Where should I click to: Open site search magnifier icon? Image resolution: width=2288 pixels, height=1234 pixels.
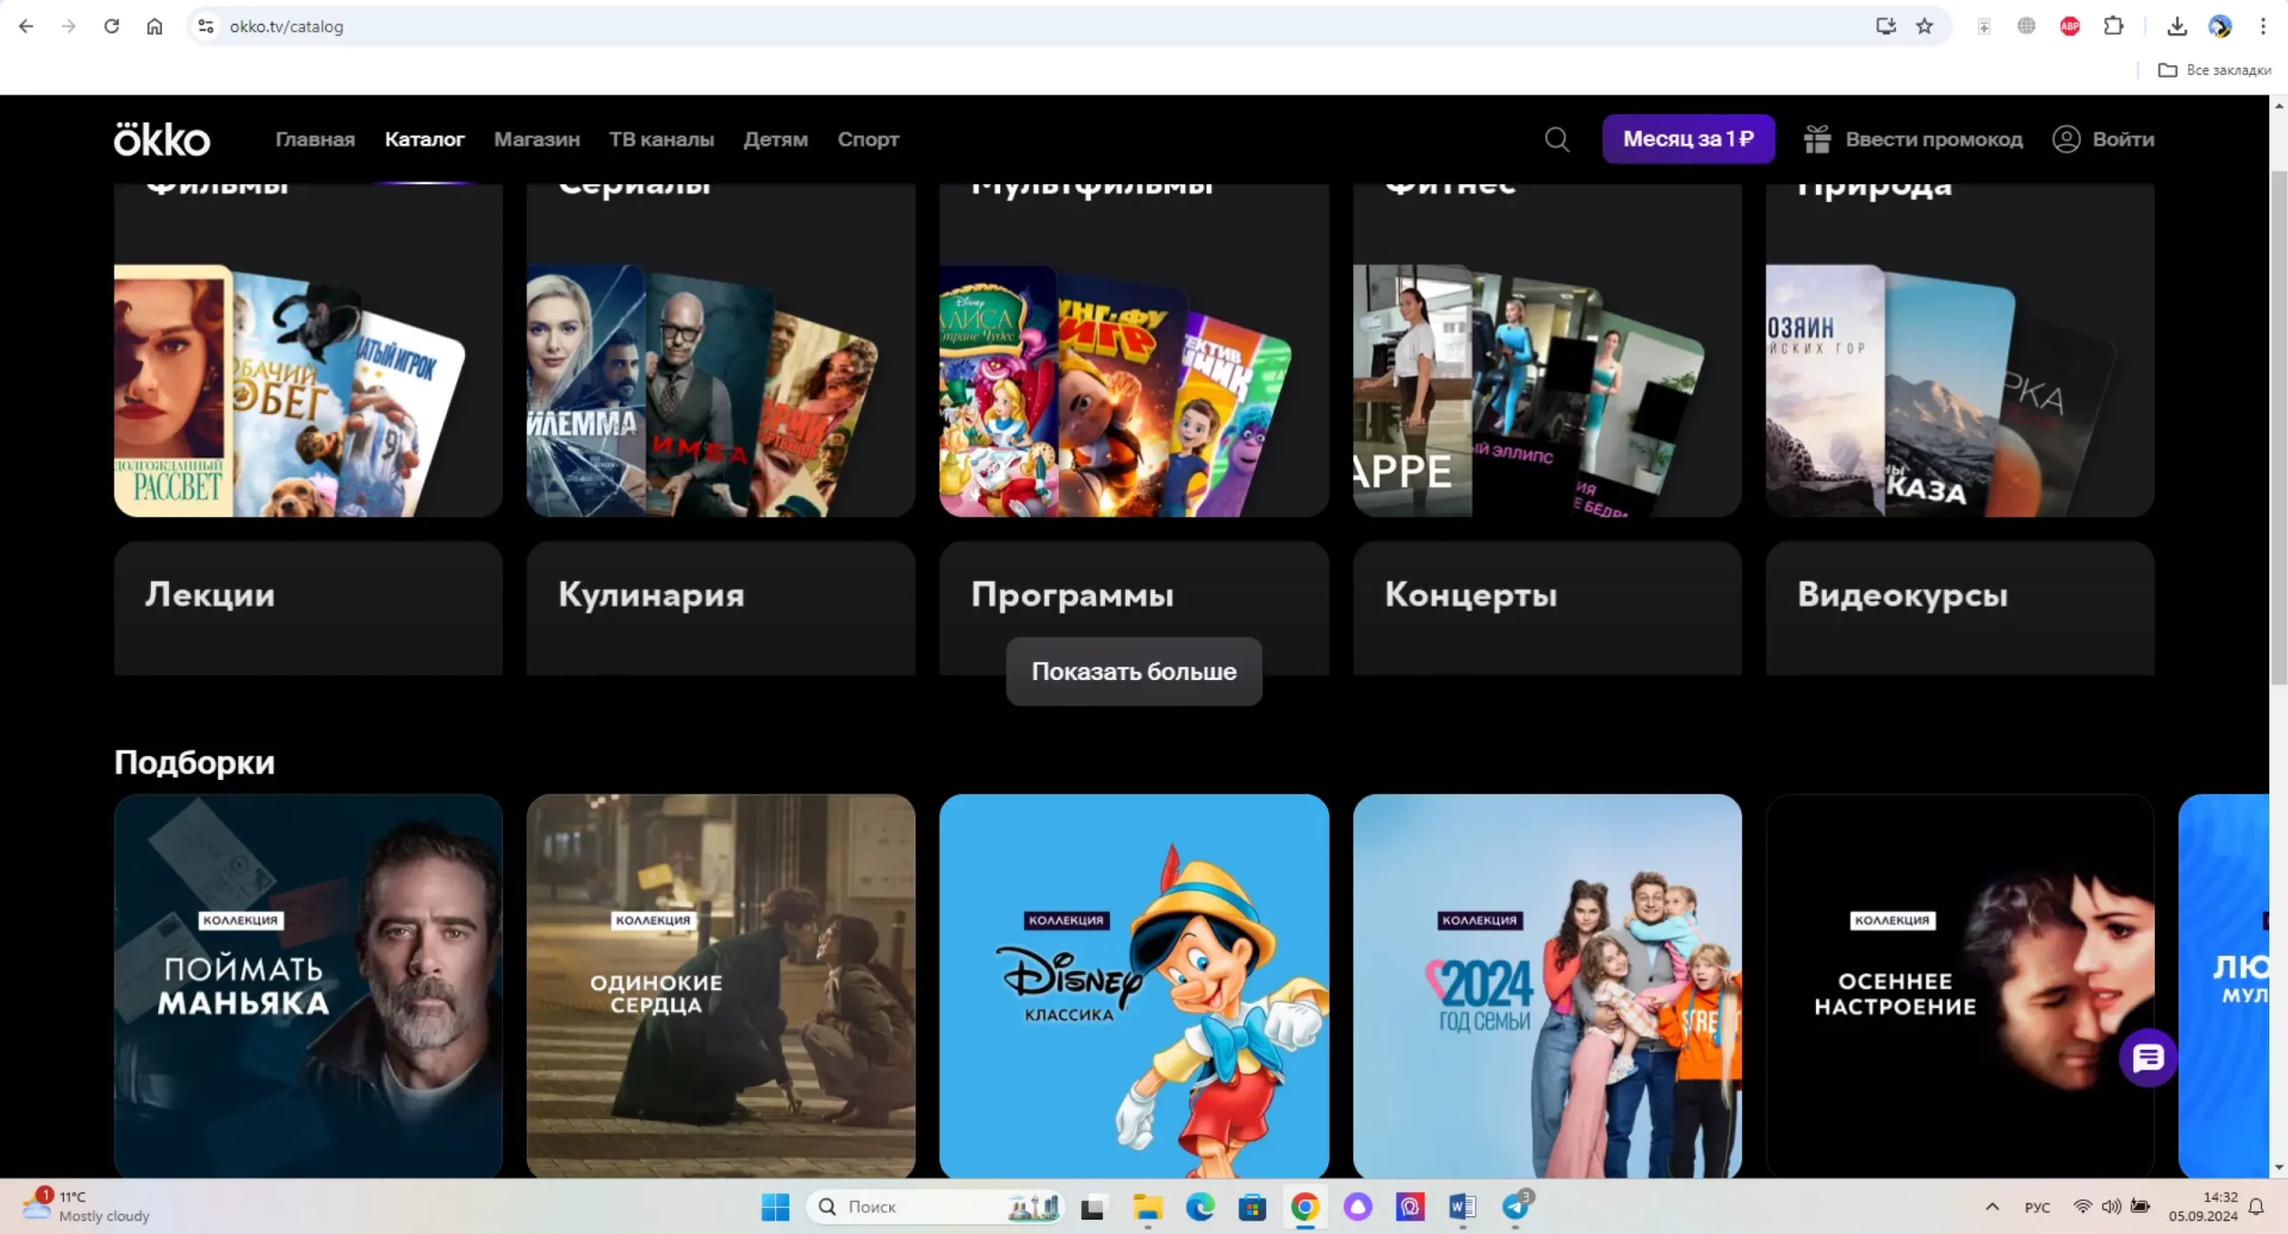click(x=1556, y=139)
